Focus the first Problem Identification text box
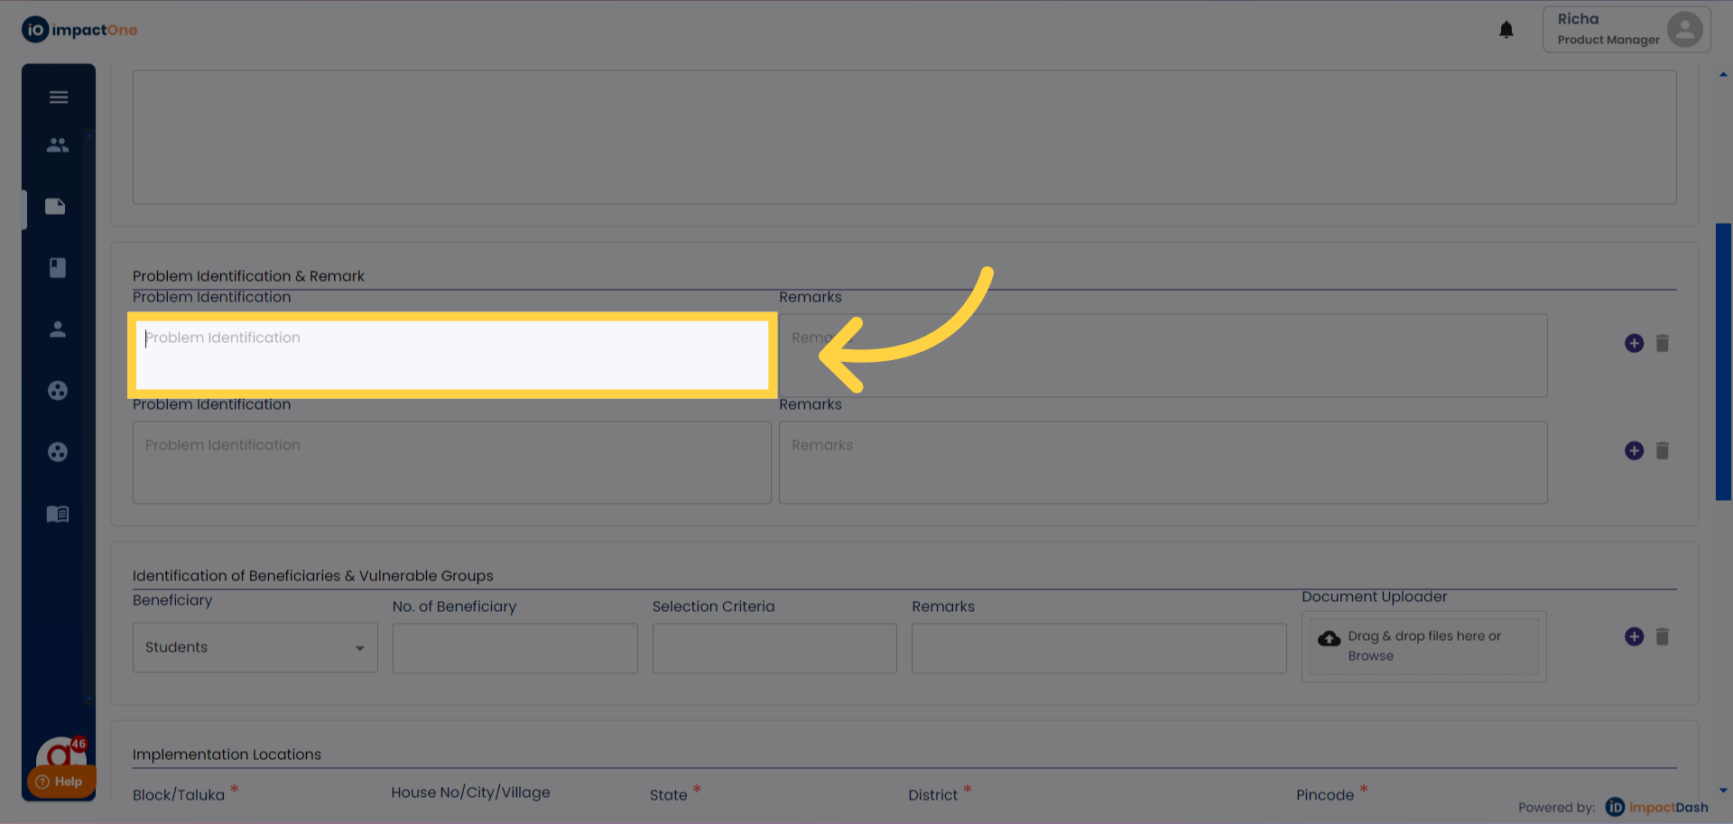The image size is (1733, 824). pos(452,356)
